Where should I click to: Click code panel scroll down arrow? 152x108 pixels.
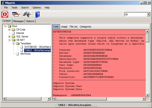147,95
